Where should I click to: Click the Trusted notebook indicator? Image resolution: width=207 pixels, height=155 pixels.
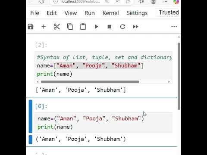tap(169, 12)
